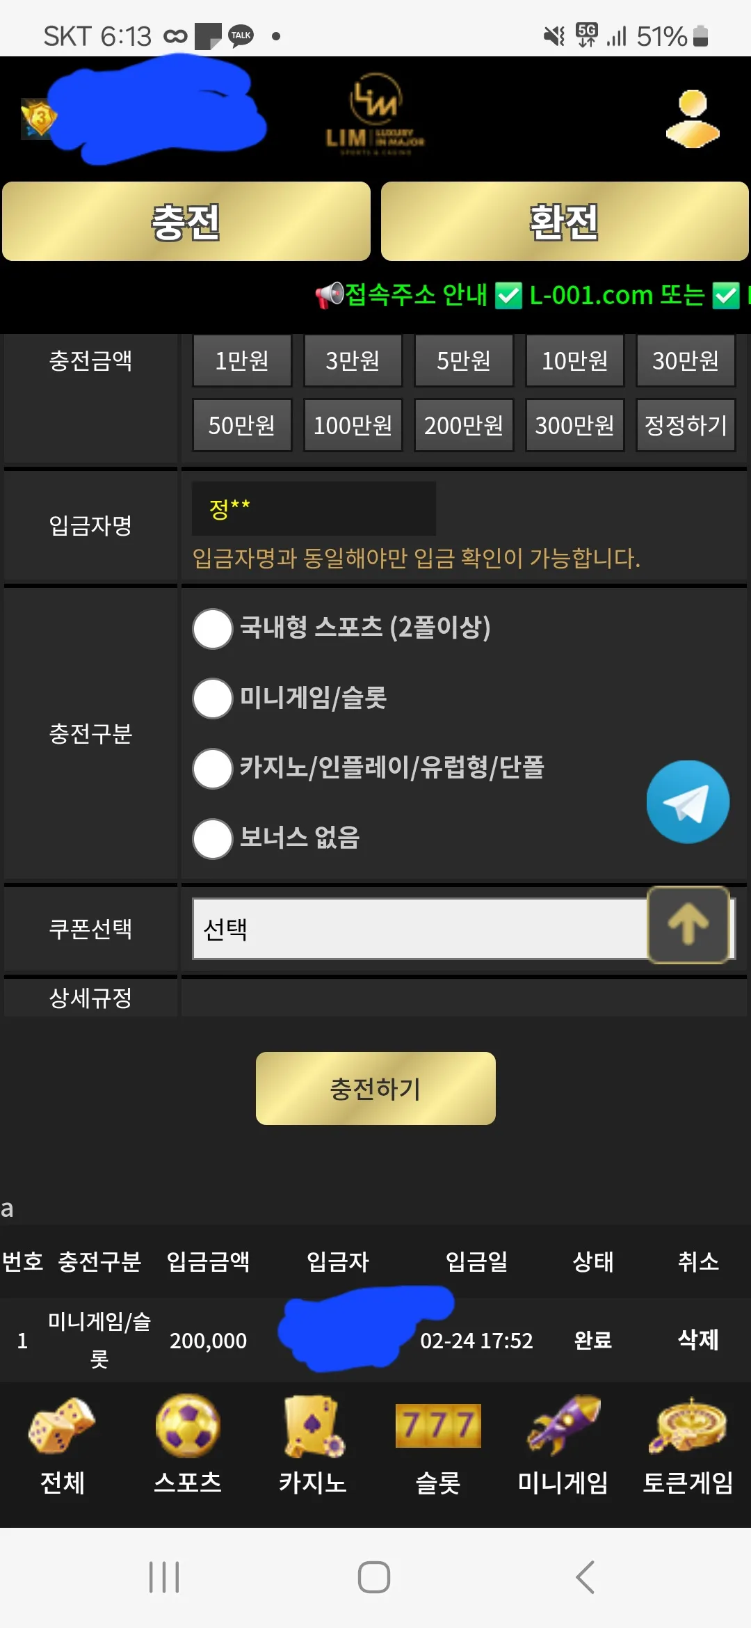The height and width of the screenshot is (1628, 751).
Task: Open the user profile icon
Action: tap(693, 119)
